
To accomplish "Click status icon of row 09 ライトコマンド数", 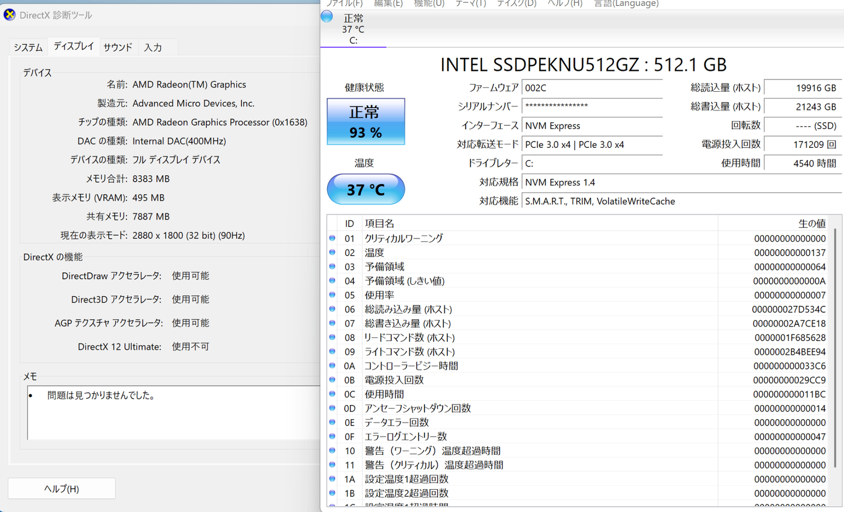I will [x=332, y=351].
